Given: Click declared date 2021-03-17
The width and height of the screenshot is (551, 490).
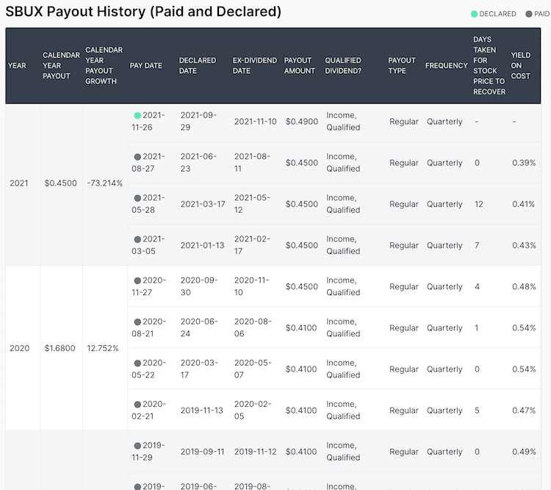Looking at the screenshot, I should 203,205.
